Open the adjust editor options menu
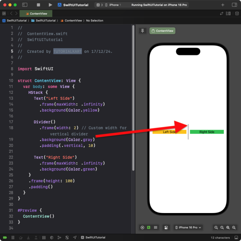Screen dimensions: 241x241 tap(228, 13)
